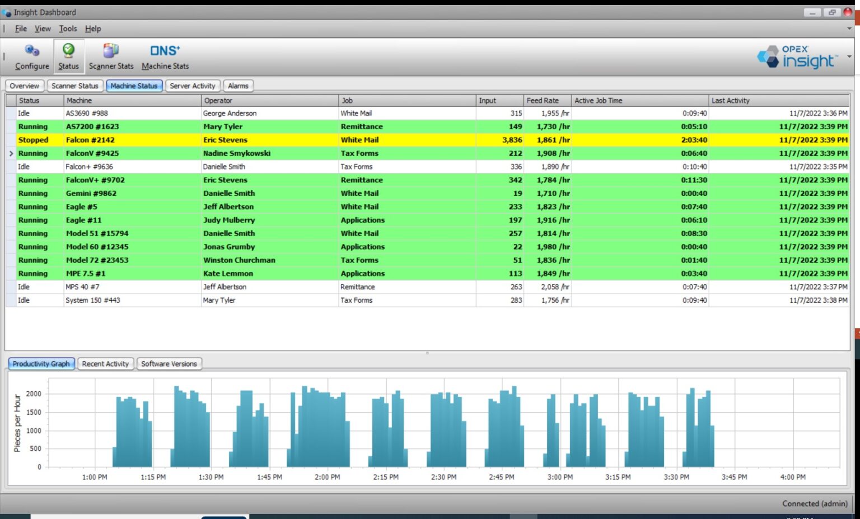Open the Software Versions tab
860x519 pixels.
coord(169,364)
